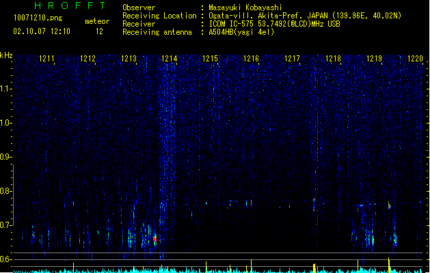Click receiver ICOM IC-575 53.7492 MHz text

(x=275, y=24)
